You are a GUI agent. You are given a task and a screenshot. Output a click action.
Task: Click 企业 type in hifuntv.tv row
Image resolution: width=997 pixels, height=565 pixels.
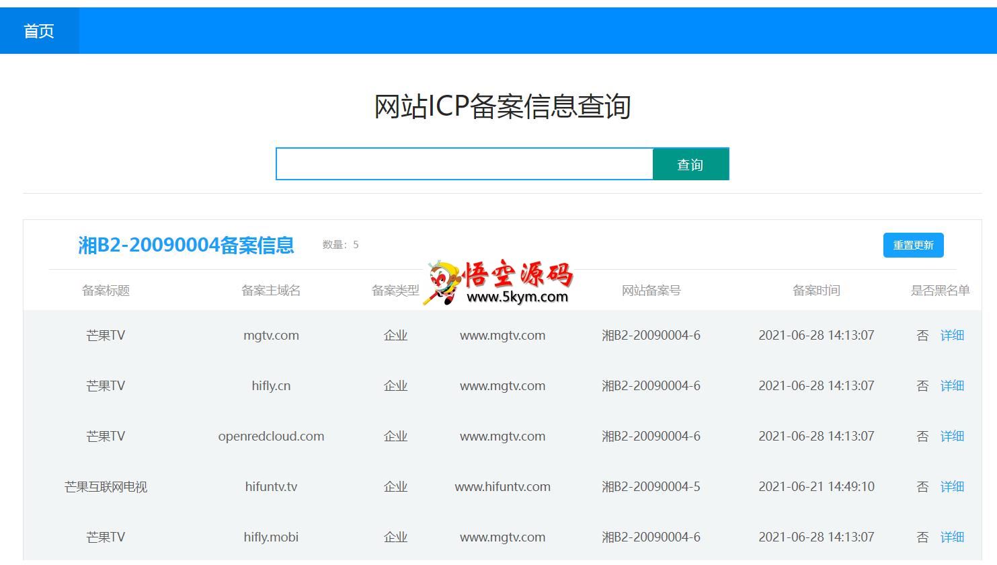click(x=395, y=486)
